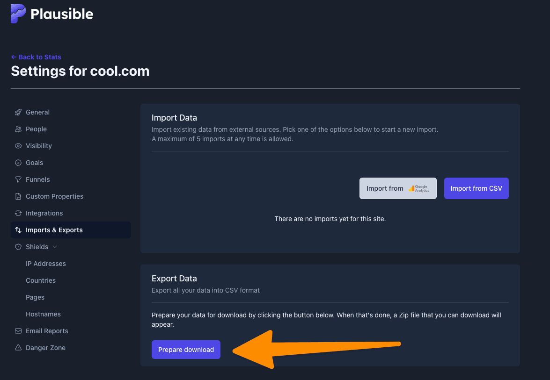Image resolution: width=550 pixels, height=380 pixels.
Task: Click the Plausible logo icon
Action: (18, 14)
